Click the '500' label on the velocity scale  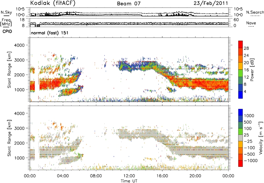coord(247,122)
